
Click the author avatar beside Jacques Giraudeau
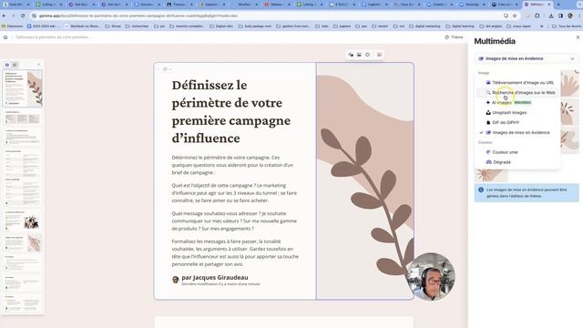pos(176,280)
